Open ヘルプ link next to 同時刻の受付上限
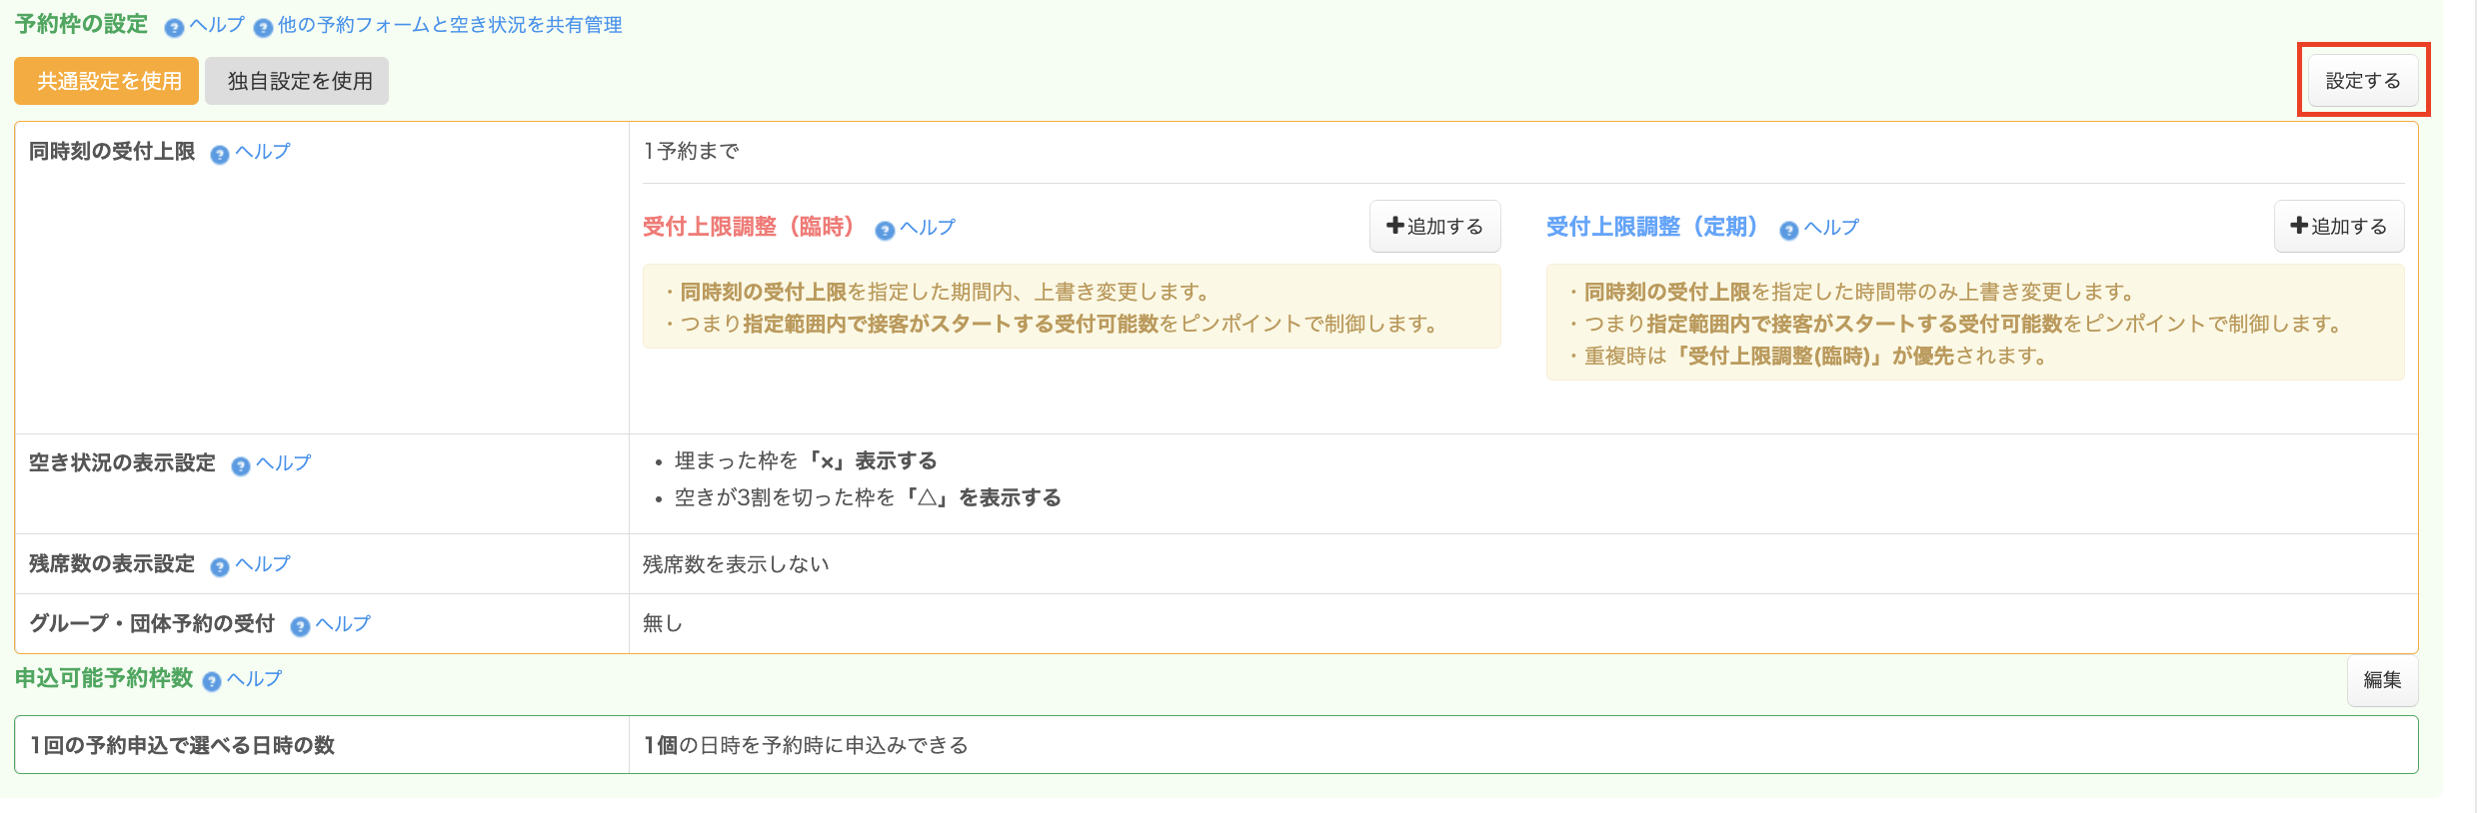 tap(263, 151)
